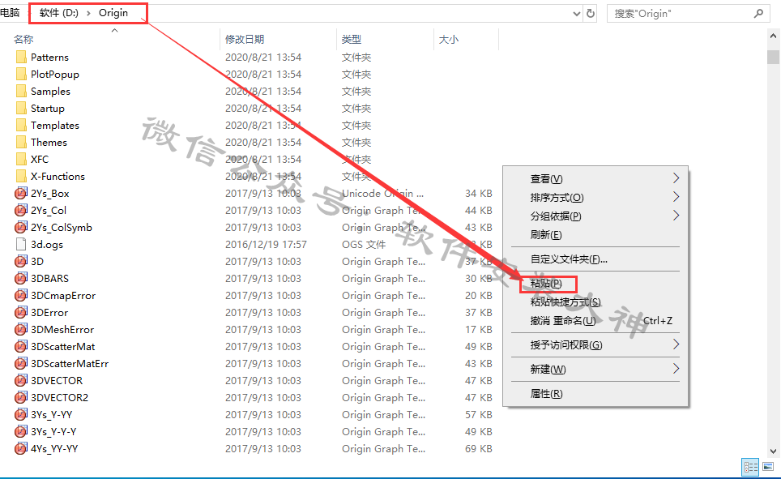
Task: Click the search magnifier icon
Action: click(x=758, y=14)
